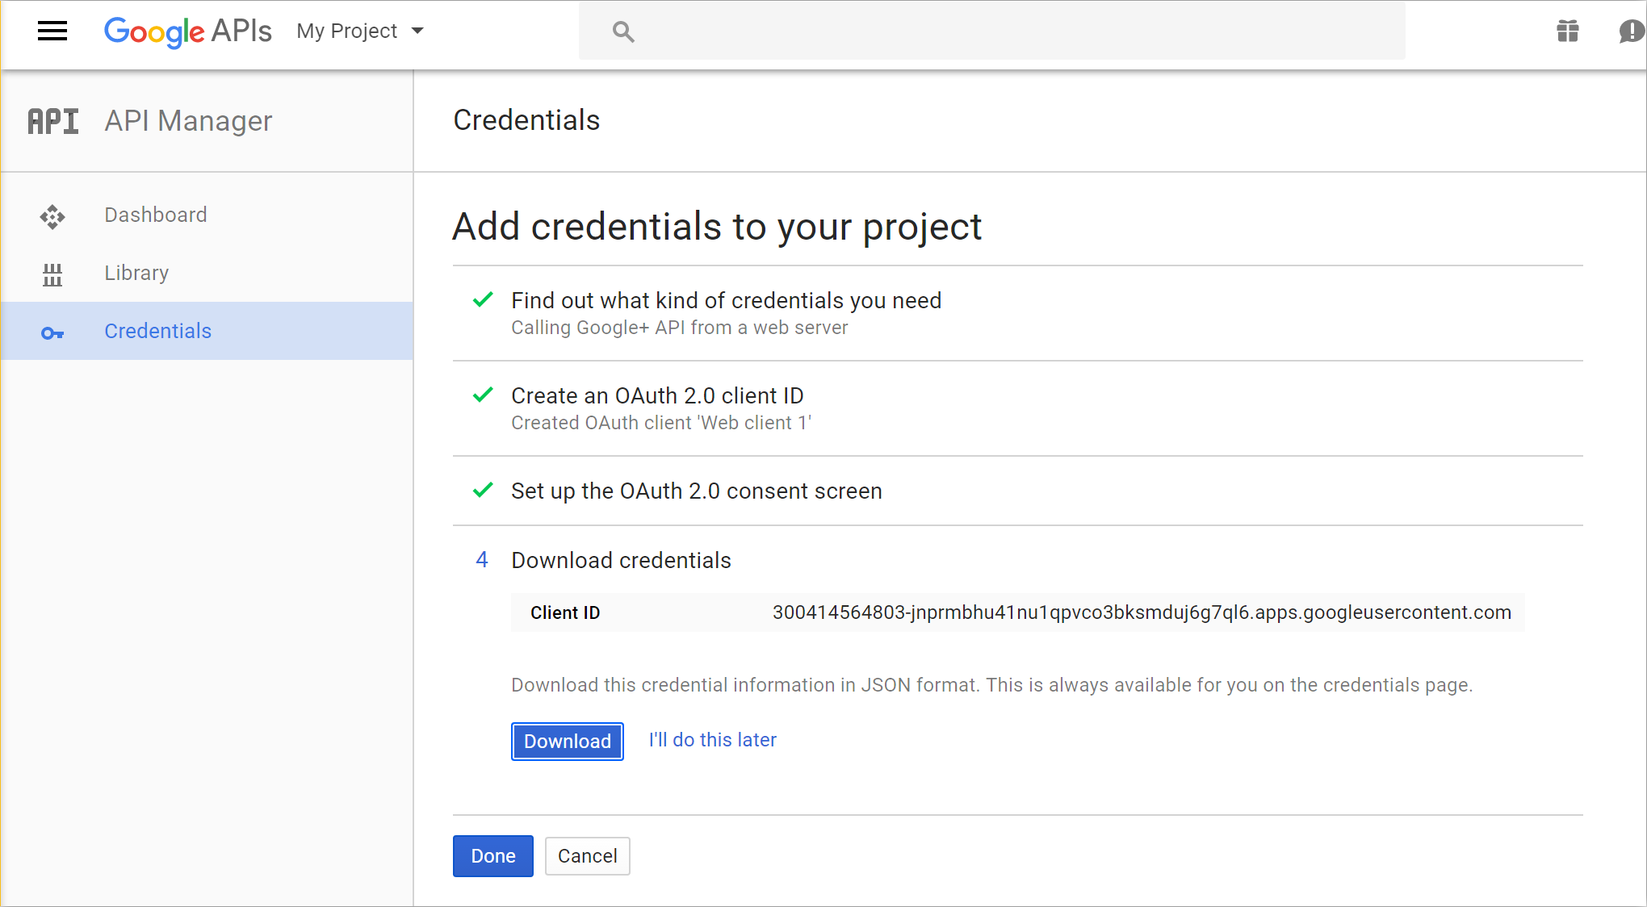Click the Cancel button

point(588,856)
